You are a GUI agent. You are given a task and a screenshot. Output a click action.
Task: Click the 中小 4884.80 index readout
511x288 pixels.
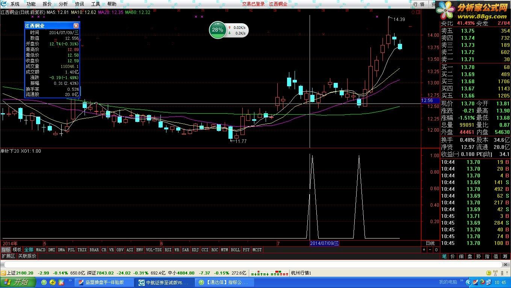[x=181, y=273]
